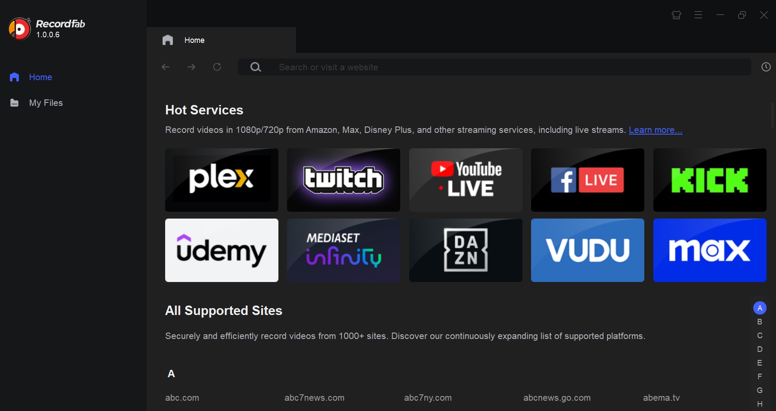The width and height of the screenshot is (776, 411).
Task: Jump to letter H in the index
Action: pyautogui.click(x=760, y=404)
